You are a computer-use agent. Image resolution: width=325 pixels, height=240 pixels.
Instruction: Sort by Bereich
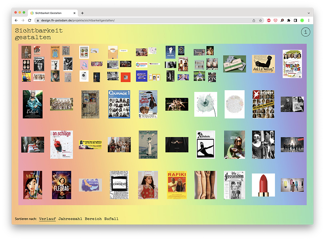click(x=93, y=219)
